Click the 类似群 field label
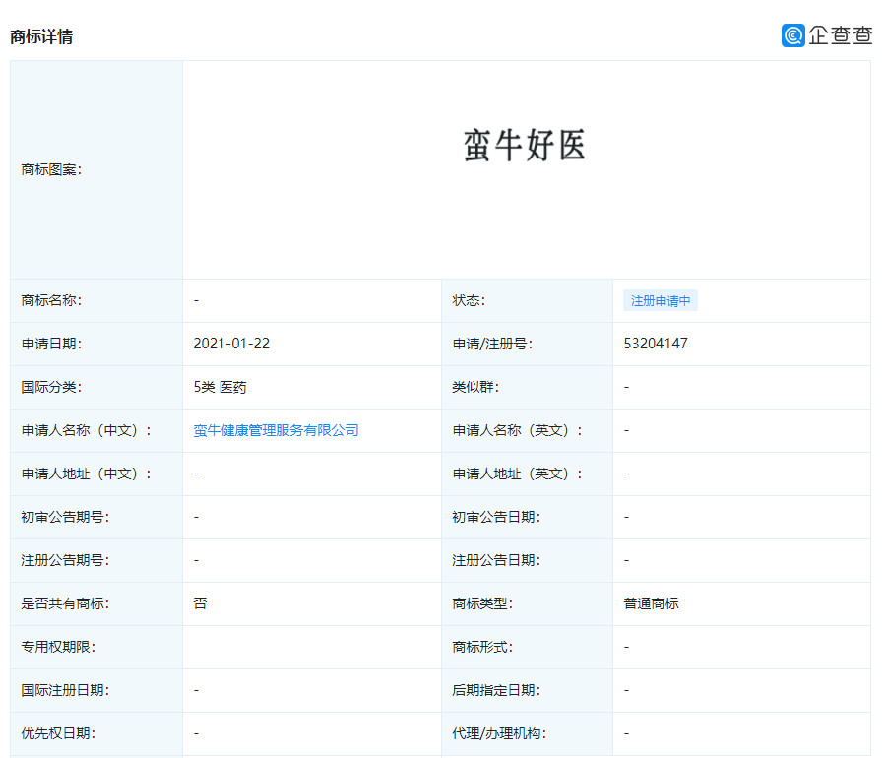Screen dimensions: 885x758 coord(474,387)
